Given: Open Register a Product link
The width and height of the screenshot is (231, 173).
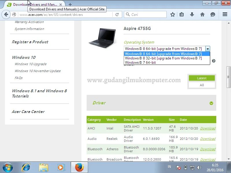Looking at the screenshot, I should point(30,42).
